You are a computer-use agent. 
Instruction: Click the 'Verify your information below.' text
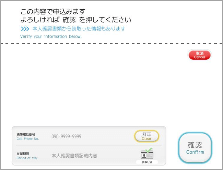point(51,36)
